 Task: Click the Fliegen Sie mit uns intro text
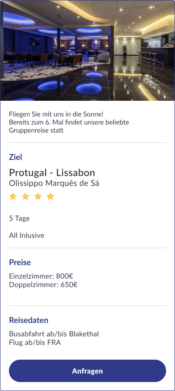[x=56, y=115]
